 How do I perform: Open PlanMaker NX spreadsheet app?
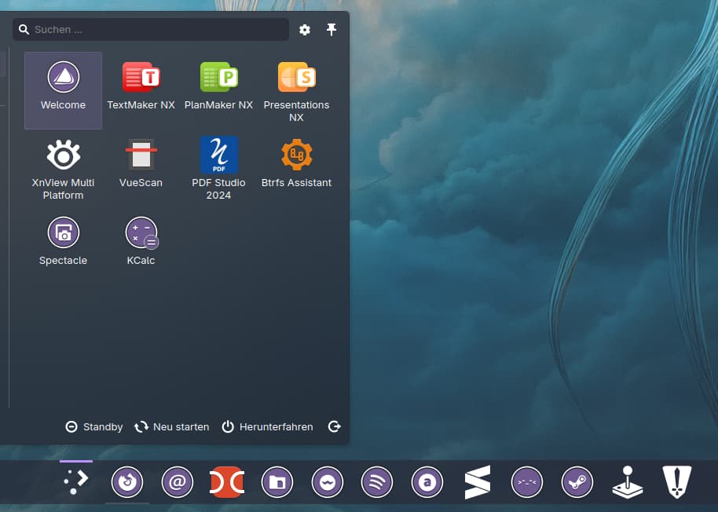click(x=218, y=86)
